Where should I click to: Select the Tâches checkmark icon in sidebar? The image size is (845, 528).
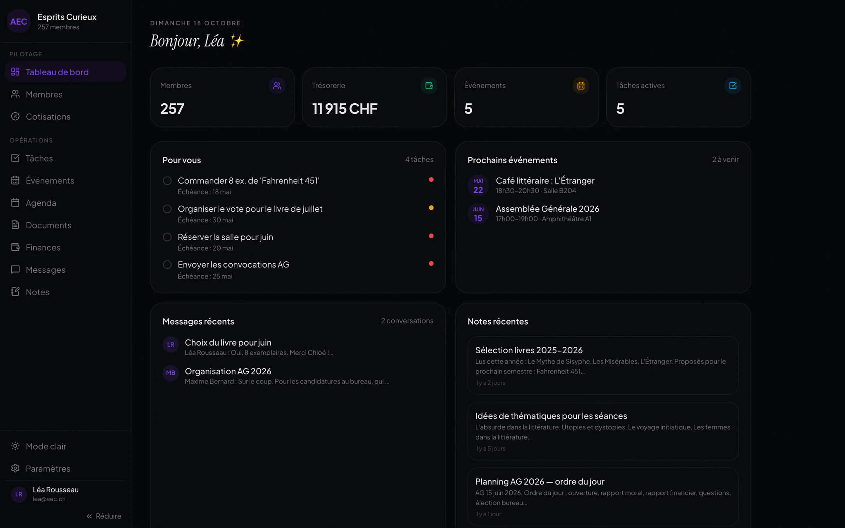click(15, 158)
